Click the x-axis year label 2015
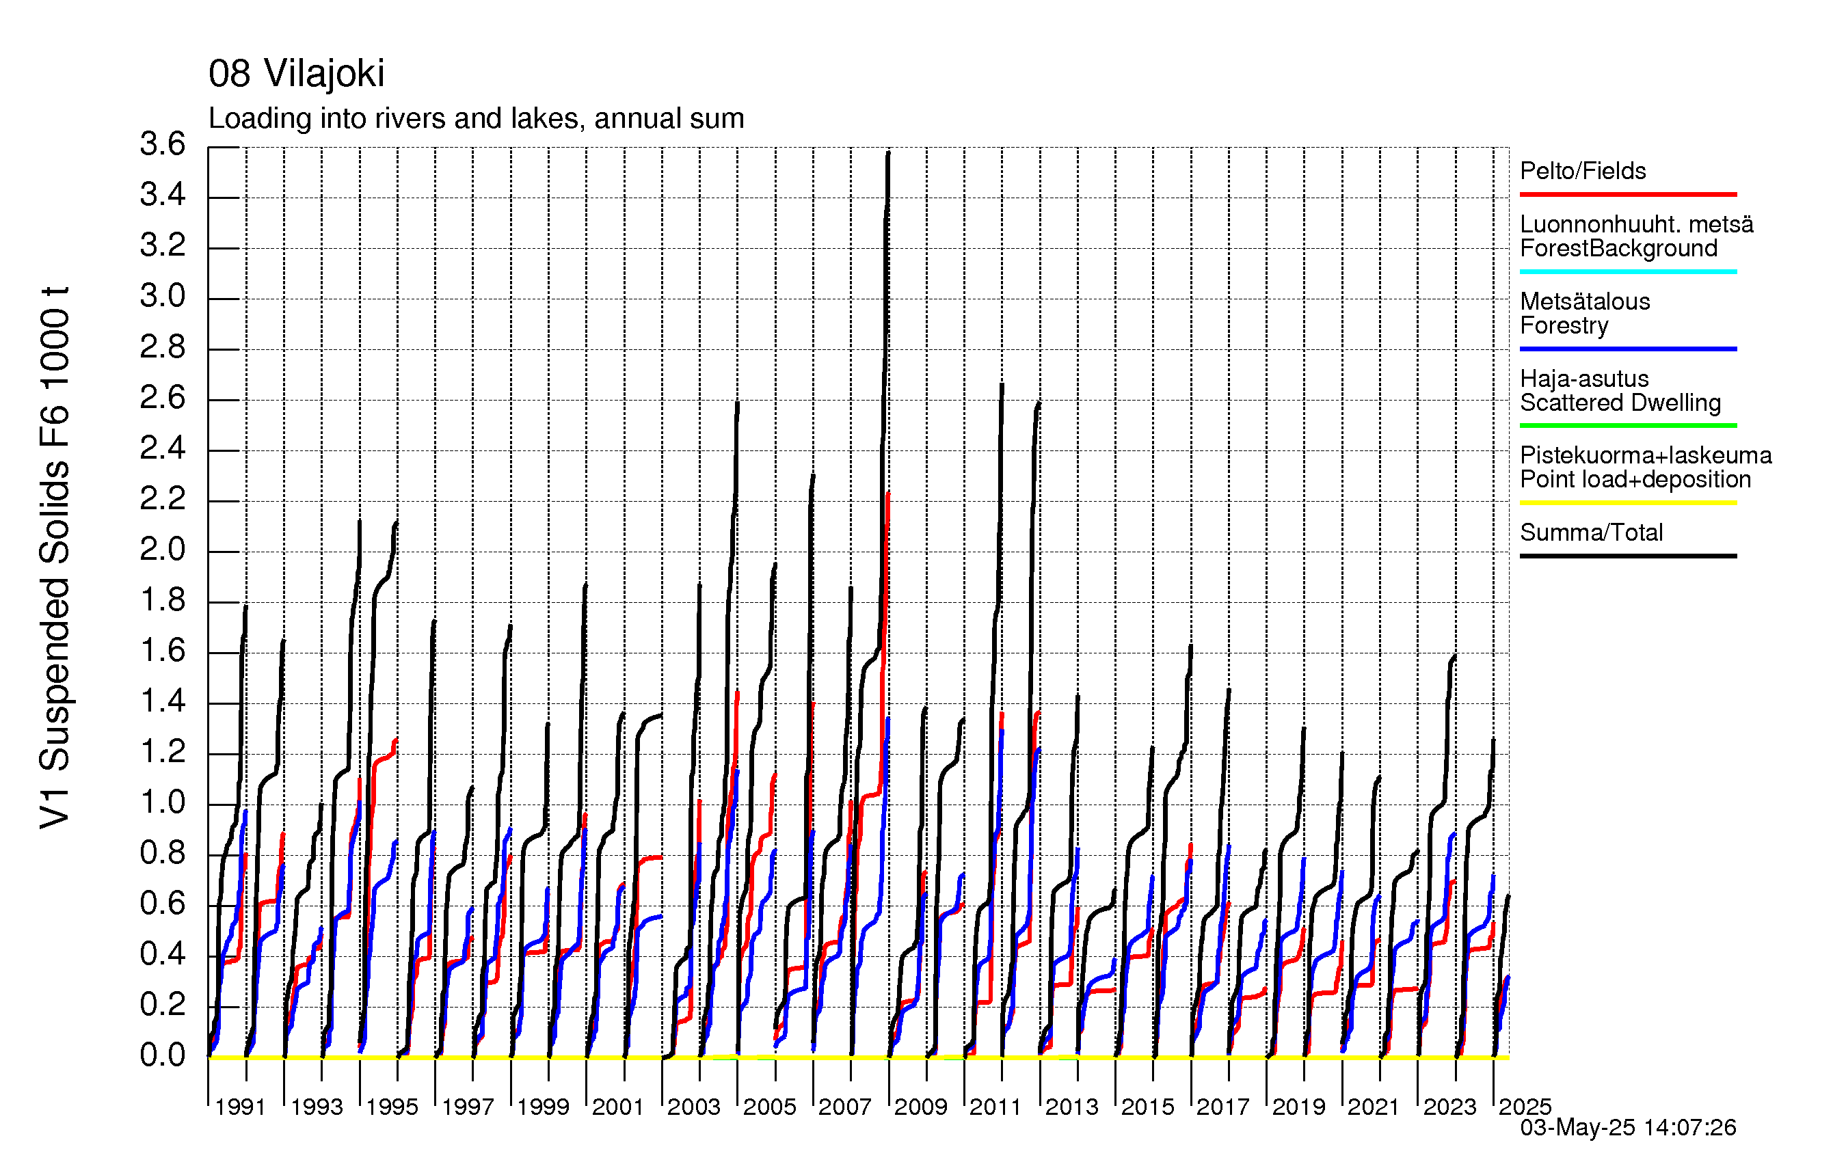The width and height of the screenshot is (1846, 1162). 1148,1107
